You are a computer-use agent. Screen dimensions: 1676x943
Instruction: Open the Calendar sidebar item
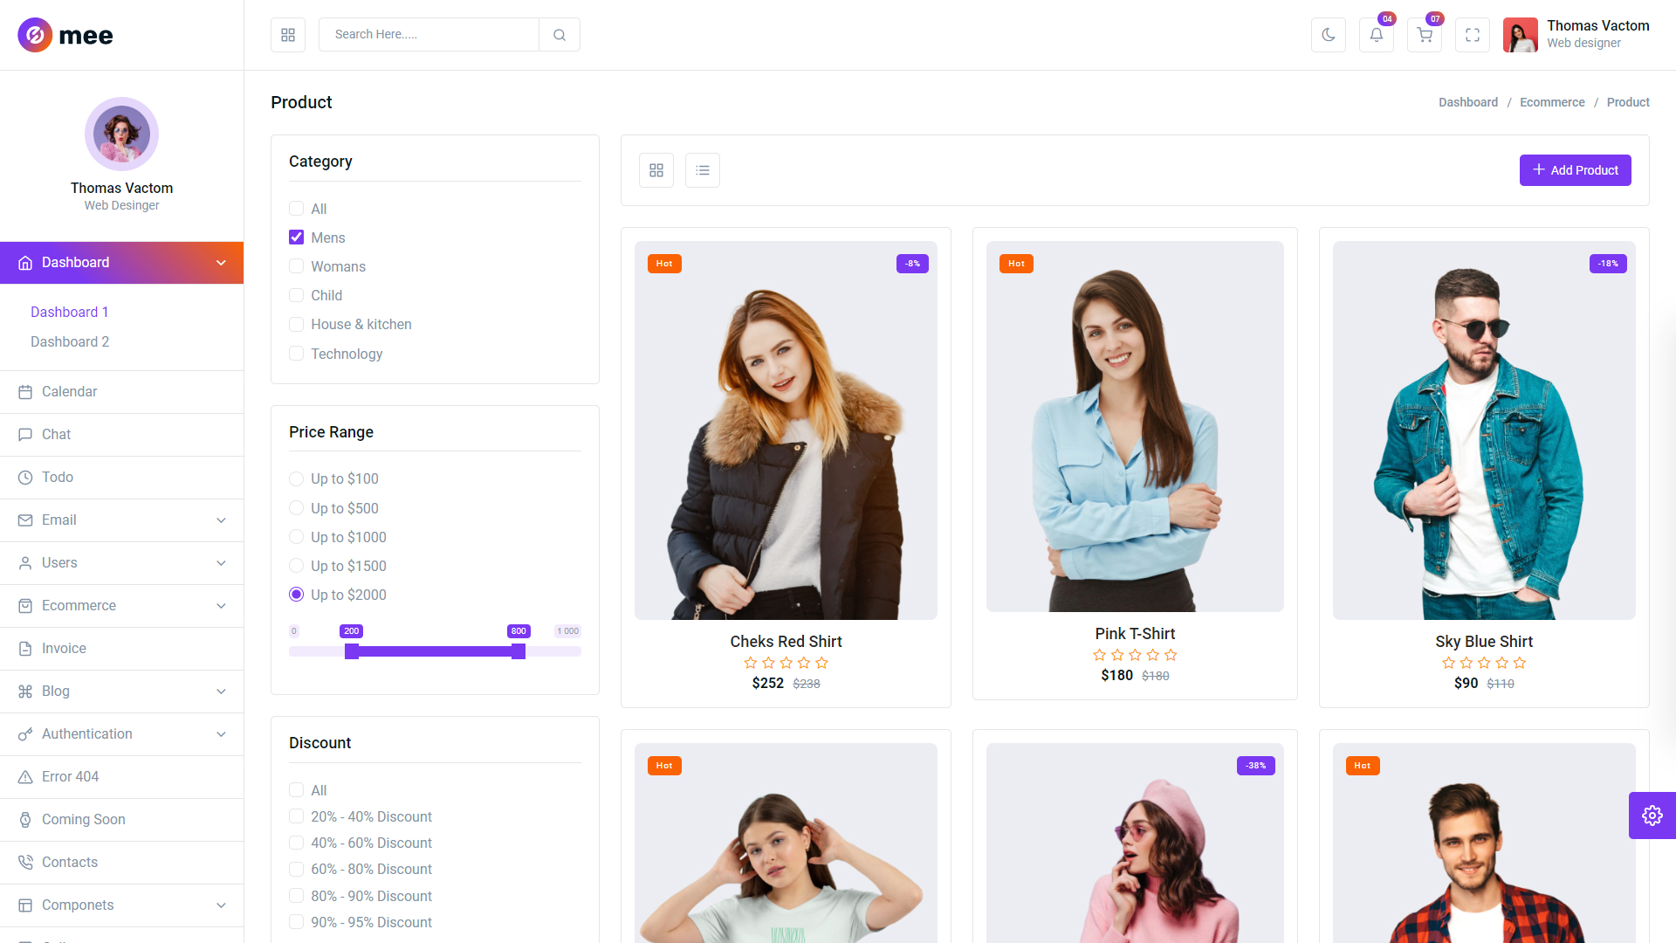click(x=70, y=392)
